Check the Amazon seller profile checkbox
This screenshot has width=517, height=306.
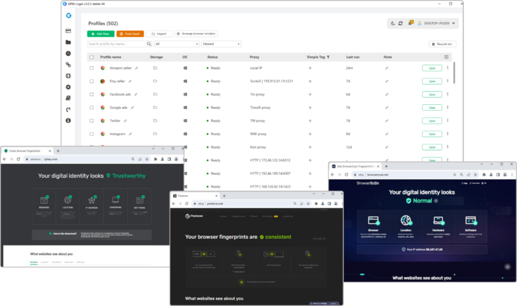[92, 68]
